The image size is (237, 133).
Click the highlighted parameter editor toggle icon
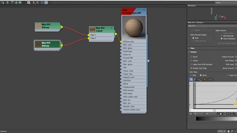click(x=46, y=3)
